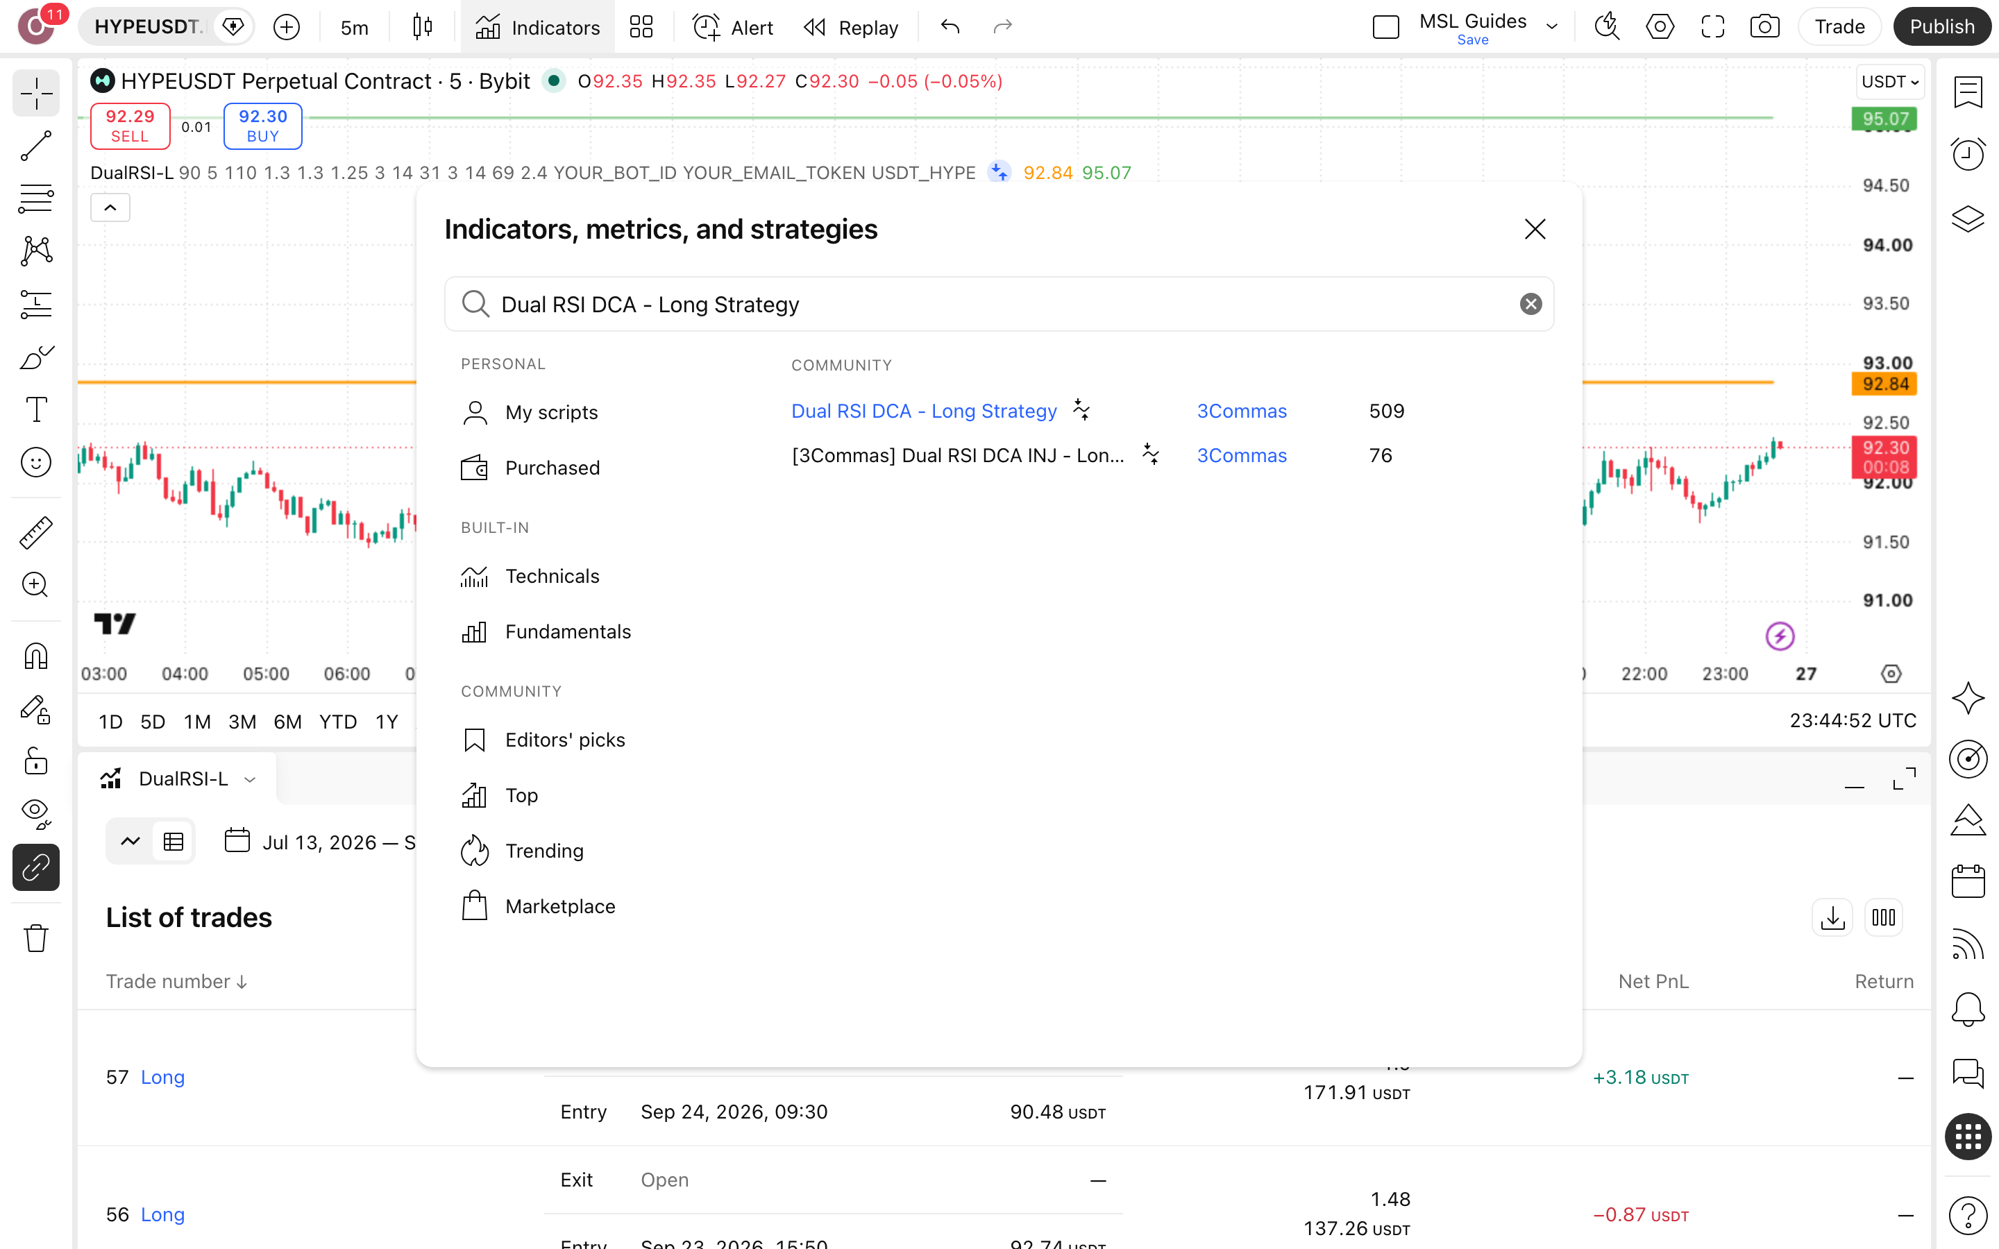Take a chart snapshot with camera icon
Screen dimensions: 1999x1249
pyautogui.click(x=1764, y=27)
